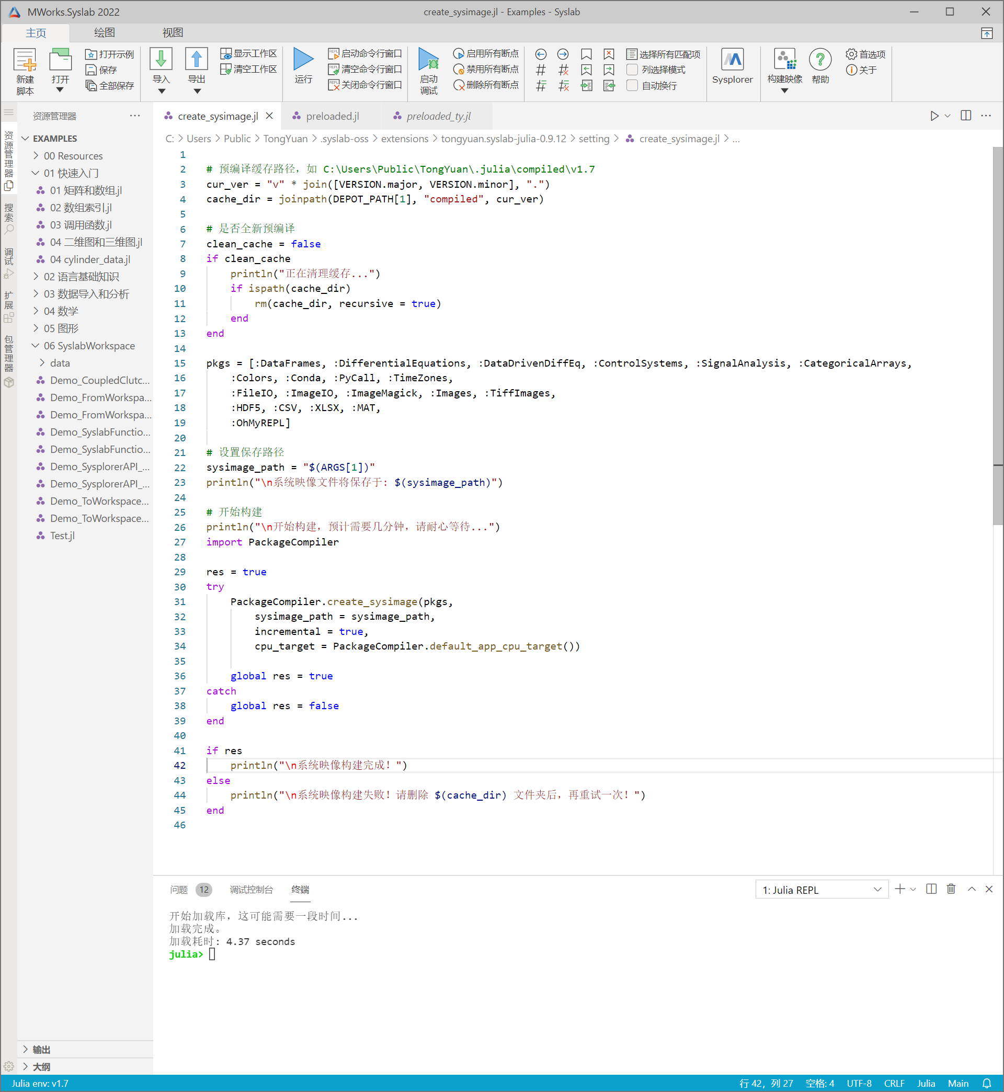Screen dimensions: 1004x1092
Task: Click the blue Run (运行) script icon
Action: 303,59
